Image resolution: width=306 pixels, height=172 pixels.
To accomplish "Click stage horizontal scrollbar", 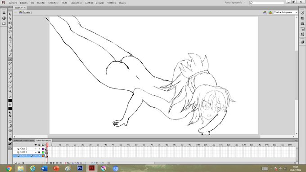I will coord(154,137).
